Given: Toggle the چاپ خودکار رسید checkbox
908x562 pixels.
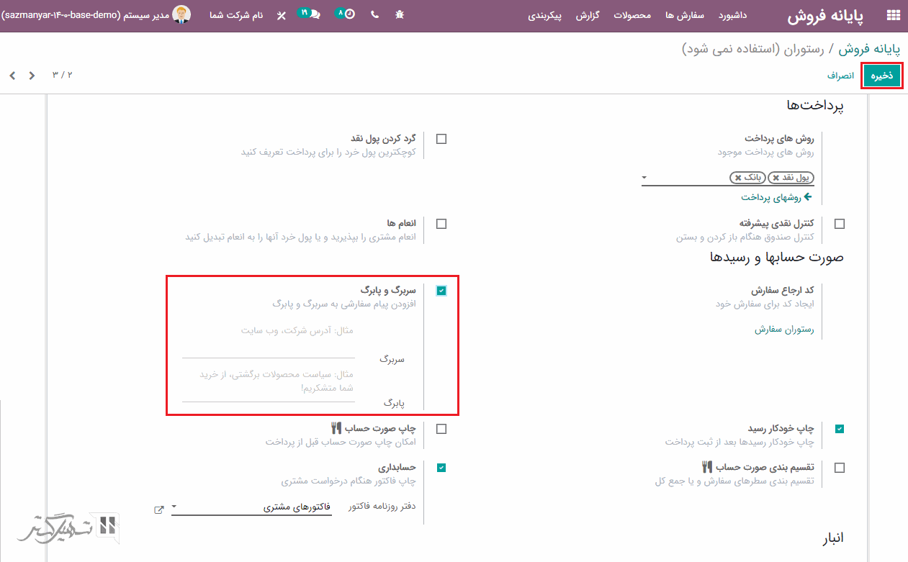Looking at the screenshot, I should (840, 429).
